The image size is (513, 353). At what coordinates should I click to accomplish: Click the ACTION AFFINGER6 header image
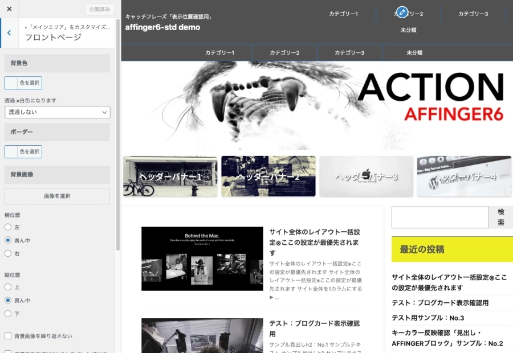coord(317,105)
